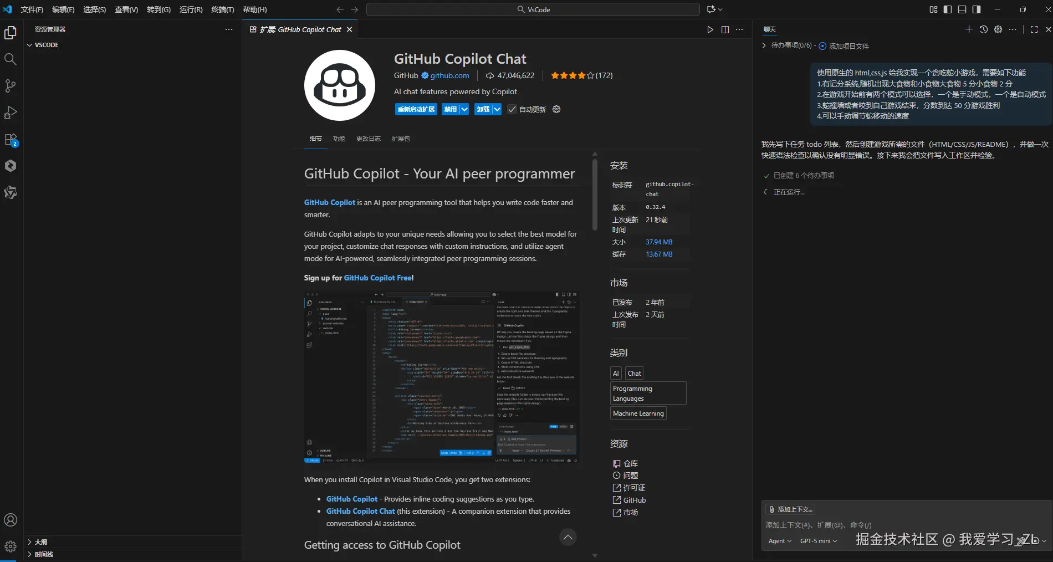Toggle the auto update checkbox
The height and width of the screenshot is (562, 1053).
click(x=512, y=109)
